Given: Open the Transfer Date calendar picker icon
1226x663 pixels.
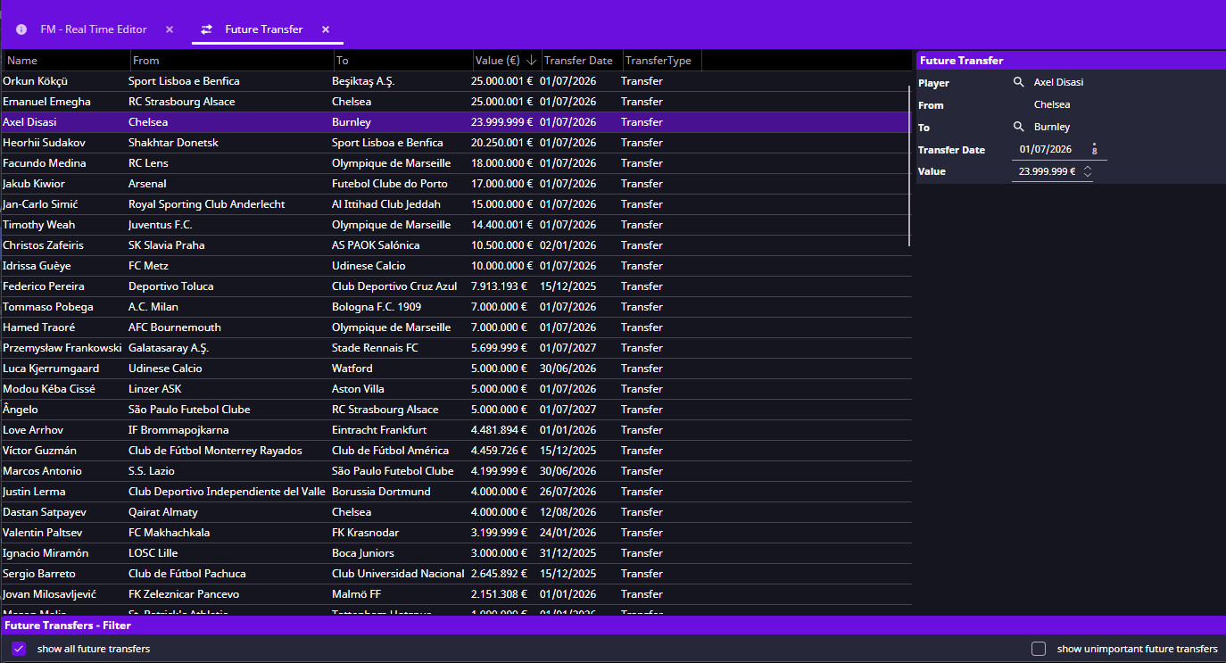Looking at the screenshot, I should coord(1094,150).
